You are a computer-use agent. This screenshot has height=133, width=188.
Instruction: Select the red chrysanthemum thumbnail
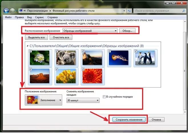(x=92, y=76)
